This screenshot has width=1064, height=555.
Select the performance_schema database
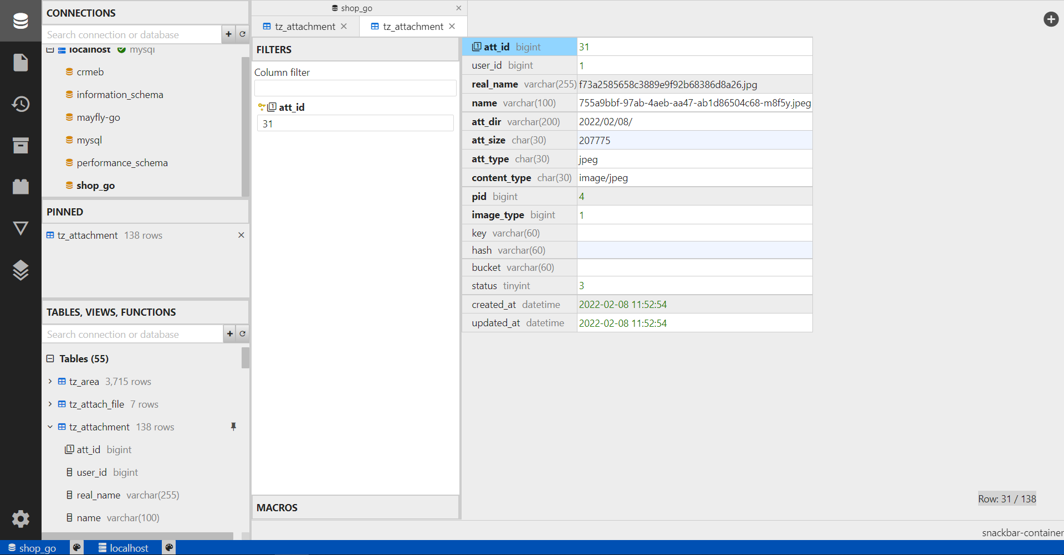(x=122, y=163)
